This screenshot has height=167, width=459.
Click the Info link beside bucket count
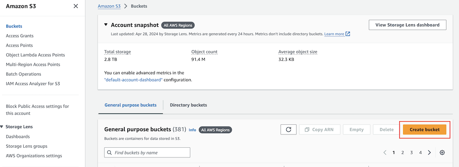pos(192,130)
